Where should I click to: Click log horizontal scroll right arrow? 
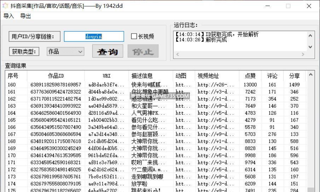(303, 54)
